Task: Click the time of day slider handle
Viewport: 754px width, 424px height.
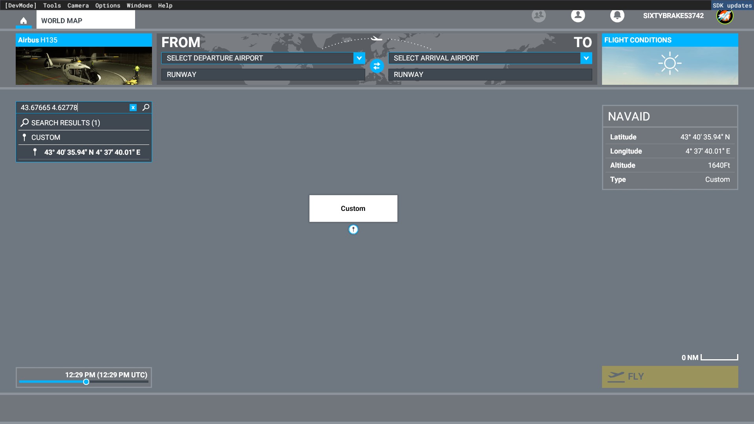Action: click(x=86, y=382)
